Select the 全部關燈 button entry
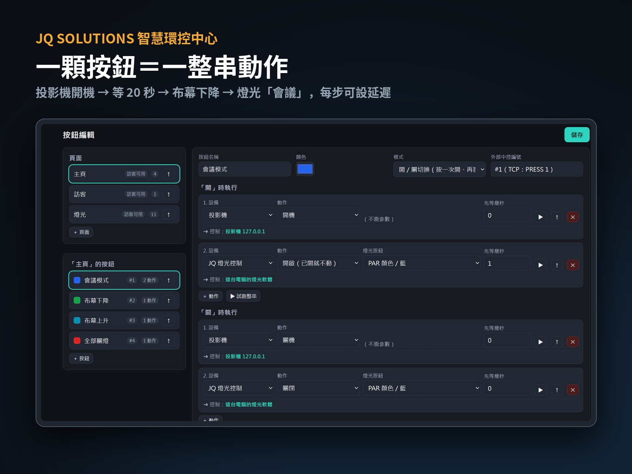The width and height of the screenshot is (632, 474). [124, 340]
